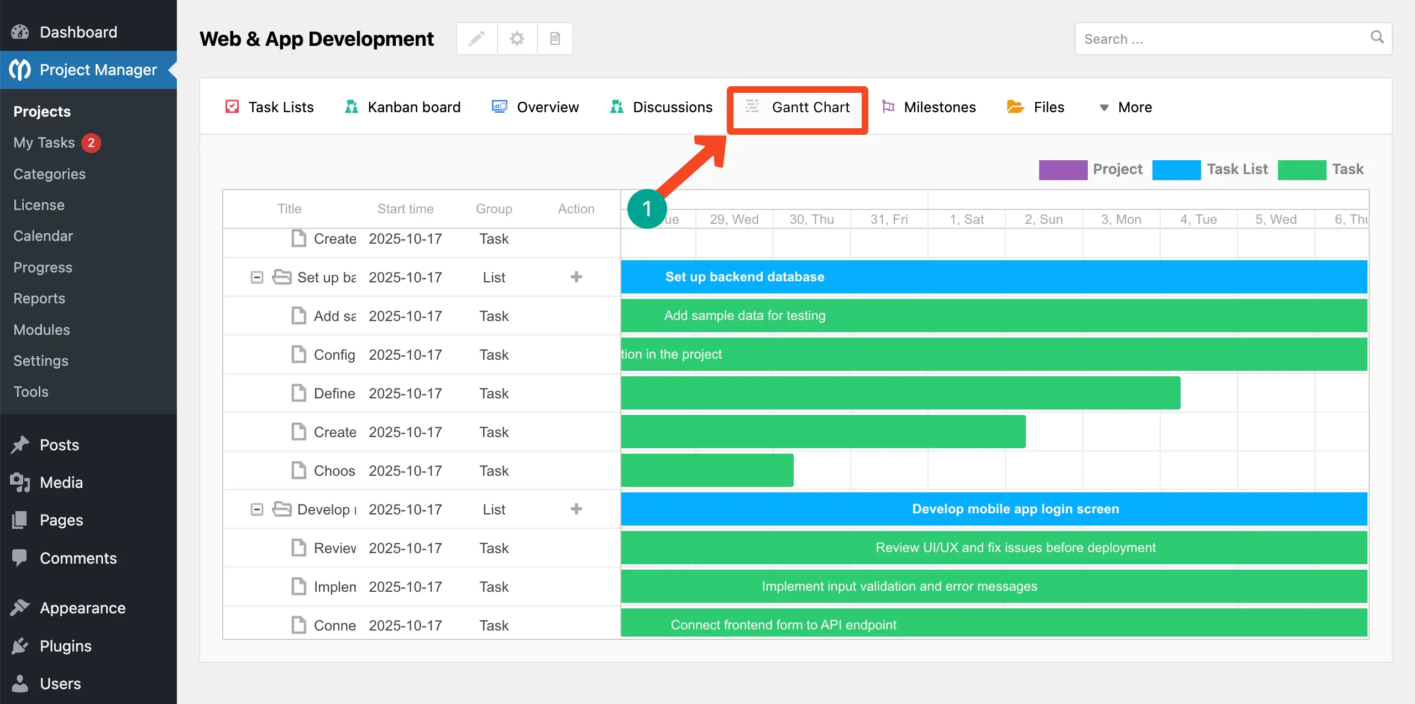Go to Reports in sidebar

pos(39,298)
